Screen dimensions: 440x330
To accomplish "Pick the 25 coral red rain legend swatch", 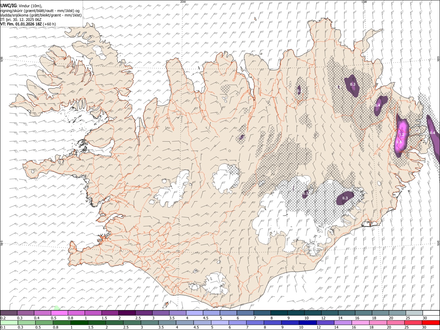I will (414, 322).
